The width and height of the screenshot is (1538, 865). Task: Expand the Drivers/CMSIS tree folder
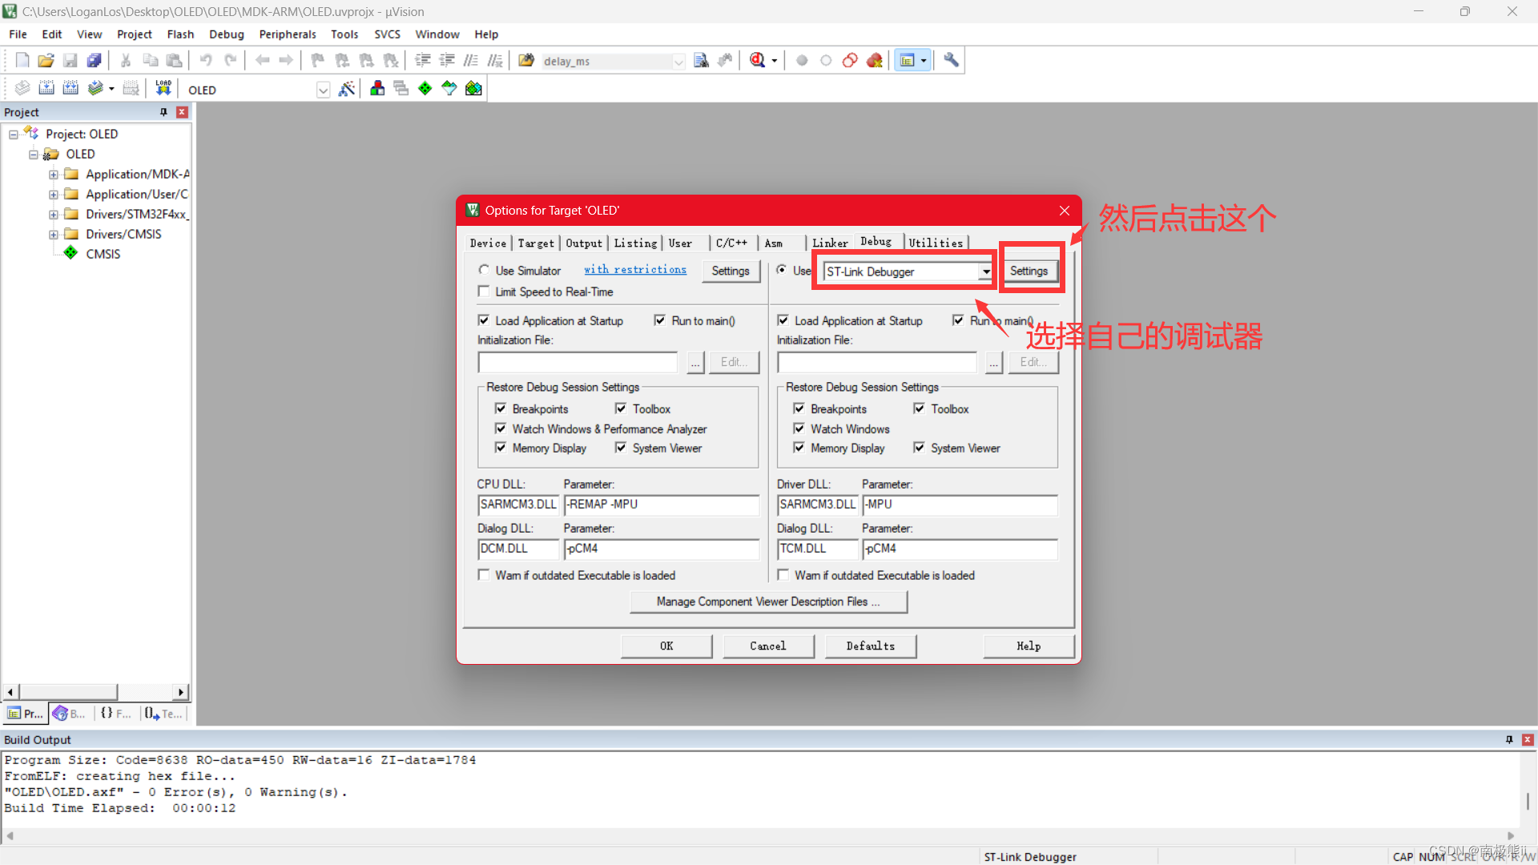pyautogui.click(x=53, y=235)
